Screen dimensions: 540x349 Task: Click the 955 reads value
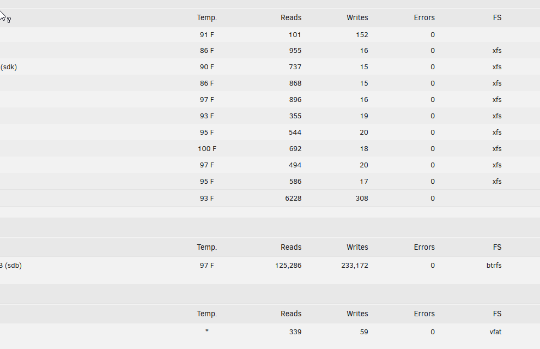295,51
